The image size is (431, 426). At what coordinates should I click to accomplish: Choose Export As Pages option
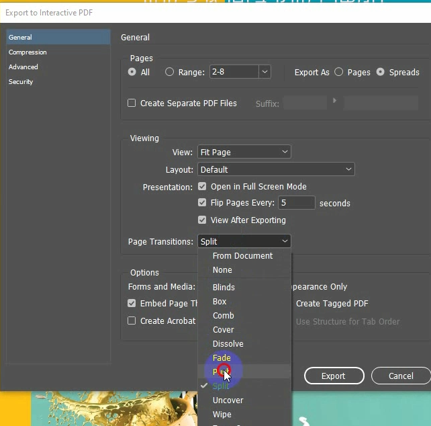coord(338,72)
